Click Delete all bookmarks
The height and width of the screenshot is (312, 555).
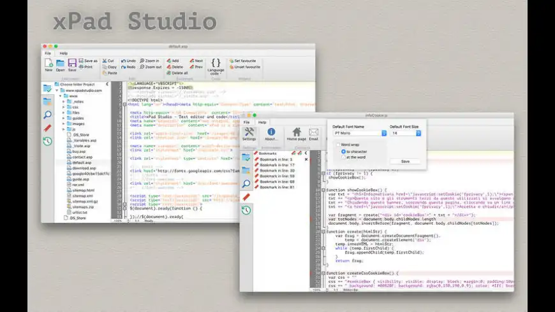tap(177, 73)
